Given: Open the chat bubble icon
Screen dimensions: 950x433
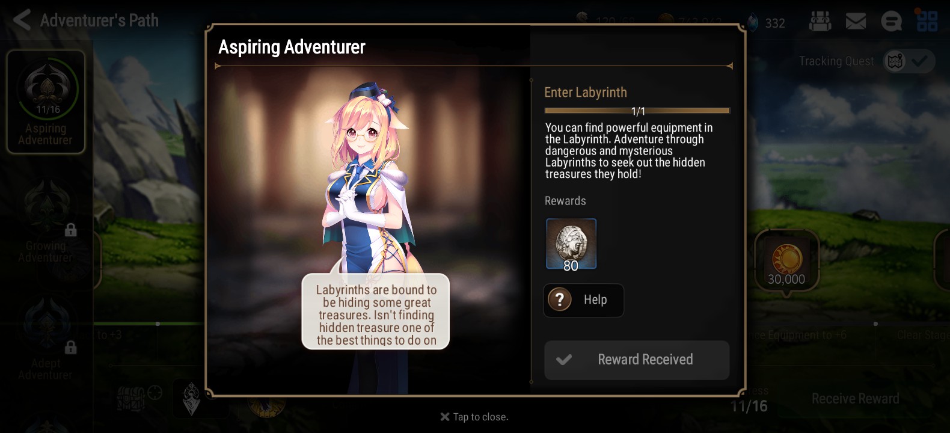Looking at the screenshot, I should pyautogui.click(x=891, y=22).
